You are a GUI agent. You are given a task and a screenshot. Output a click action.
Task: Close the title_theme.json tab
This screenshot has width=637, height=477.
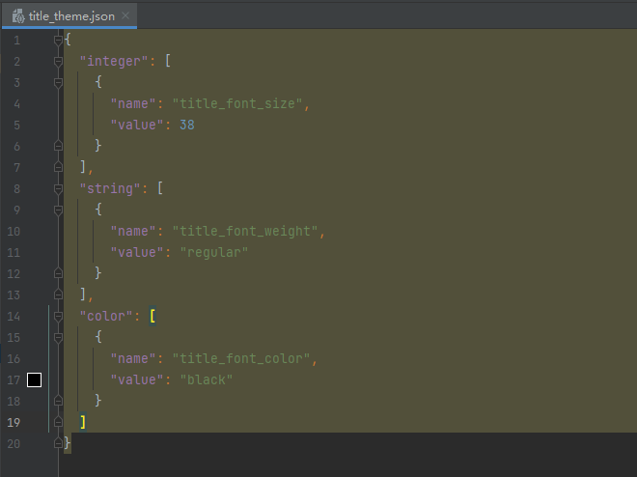tap(125, 15)
